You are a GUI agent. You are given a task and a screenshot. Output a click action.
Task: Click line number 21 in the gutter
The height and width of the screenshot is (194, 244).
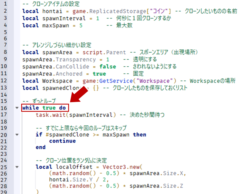[x=4, y=141]
